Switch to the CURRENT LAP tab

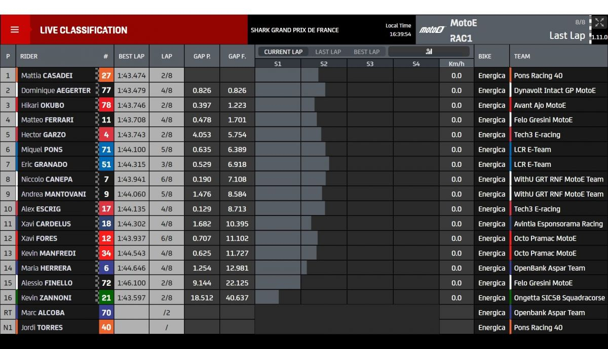pos(283,52)
